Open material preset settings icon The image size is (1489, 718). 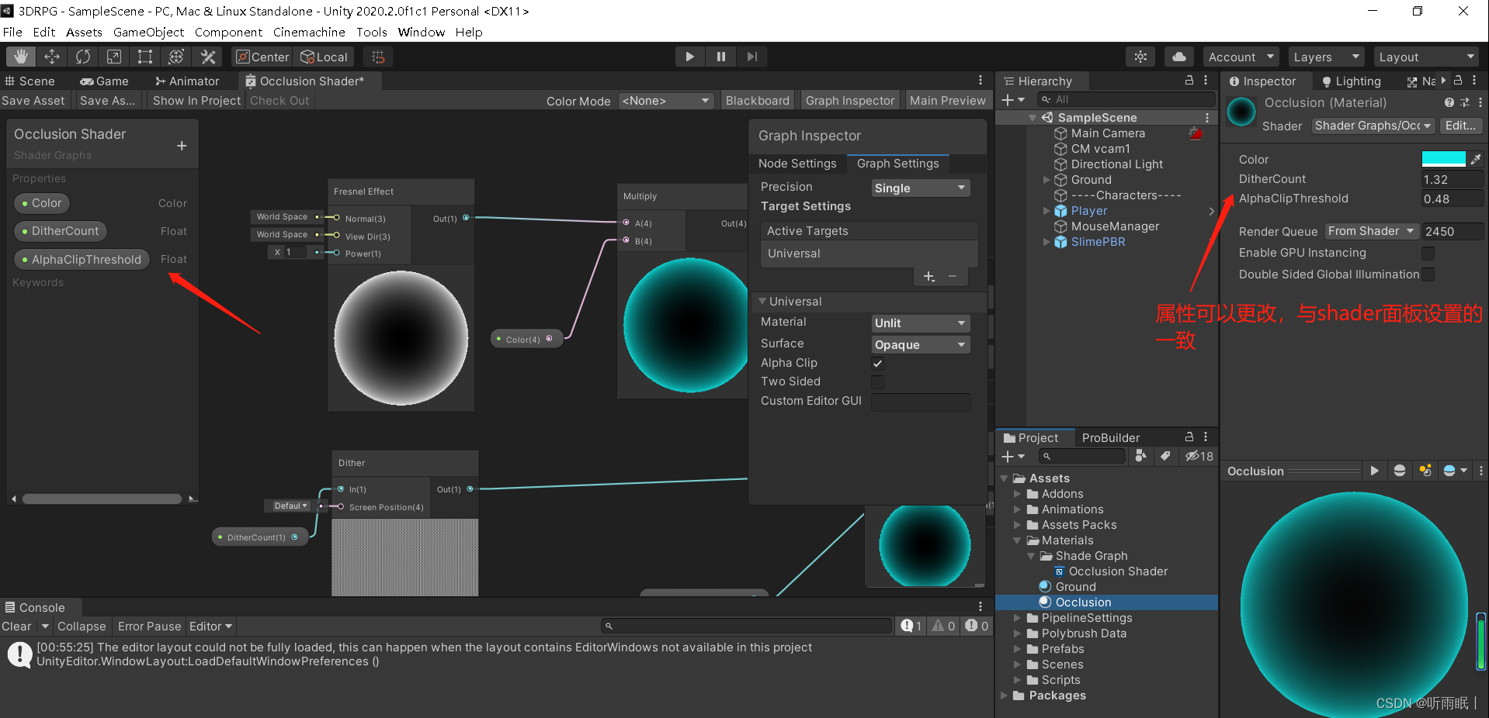pyautogui.click(x=1465, y=102)
